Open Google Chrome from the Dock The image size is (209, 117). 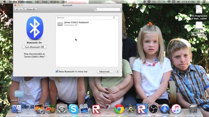[119, 109]
